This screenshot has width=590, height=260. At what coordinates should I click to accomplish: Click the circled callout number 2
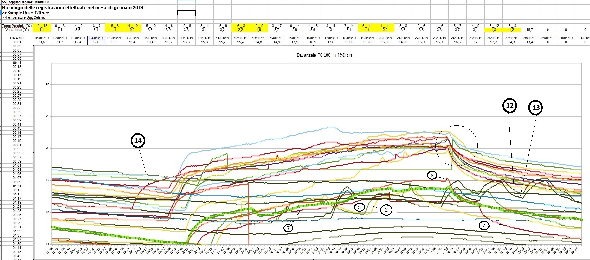pos(386,210)
